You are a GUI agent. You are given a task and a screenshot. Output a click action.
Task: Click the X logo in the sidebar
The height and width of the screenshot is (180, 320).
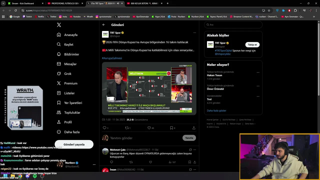pyautogui.click(x=59, y=25)
